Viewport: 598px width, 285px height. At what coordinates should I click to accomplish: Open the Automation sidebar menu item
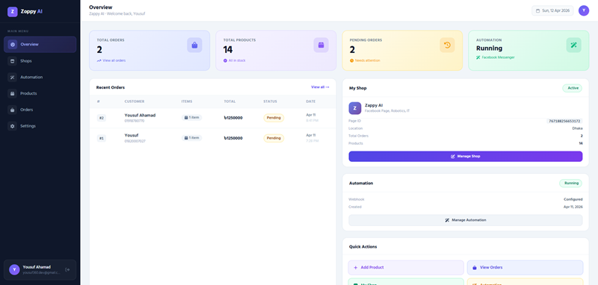tap(40, 78)
